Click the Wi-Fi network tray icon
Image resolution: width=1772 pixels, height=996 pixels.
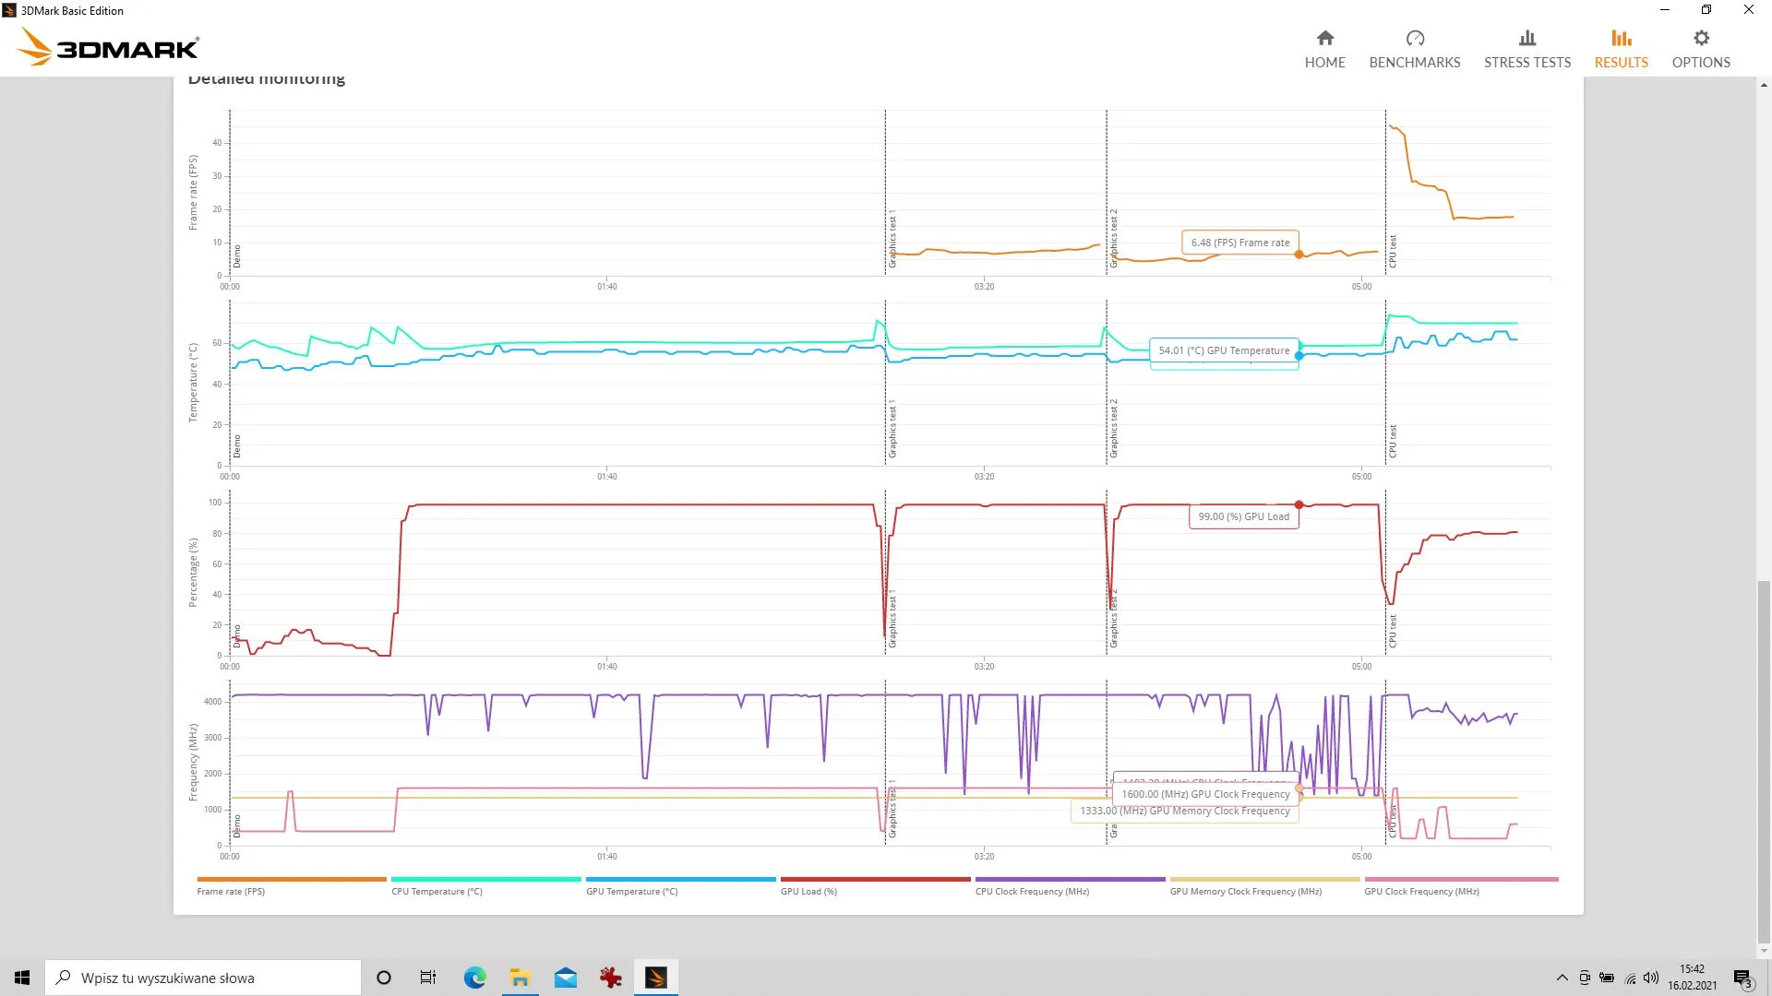point(1629,978)
